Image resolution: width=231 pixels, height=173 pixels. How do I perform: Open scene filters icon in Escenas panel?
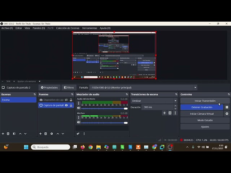pyautogui.click(x=14, y=134)
